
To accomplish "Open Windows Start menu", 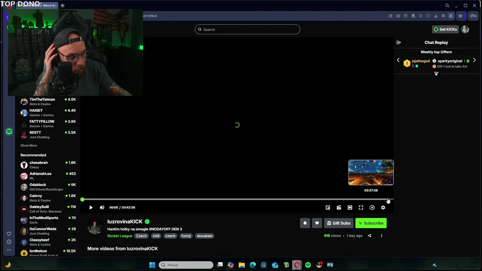I will (x=152, y=265).
